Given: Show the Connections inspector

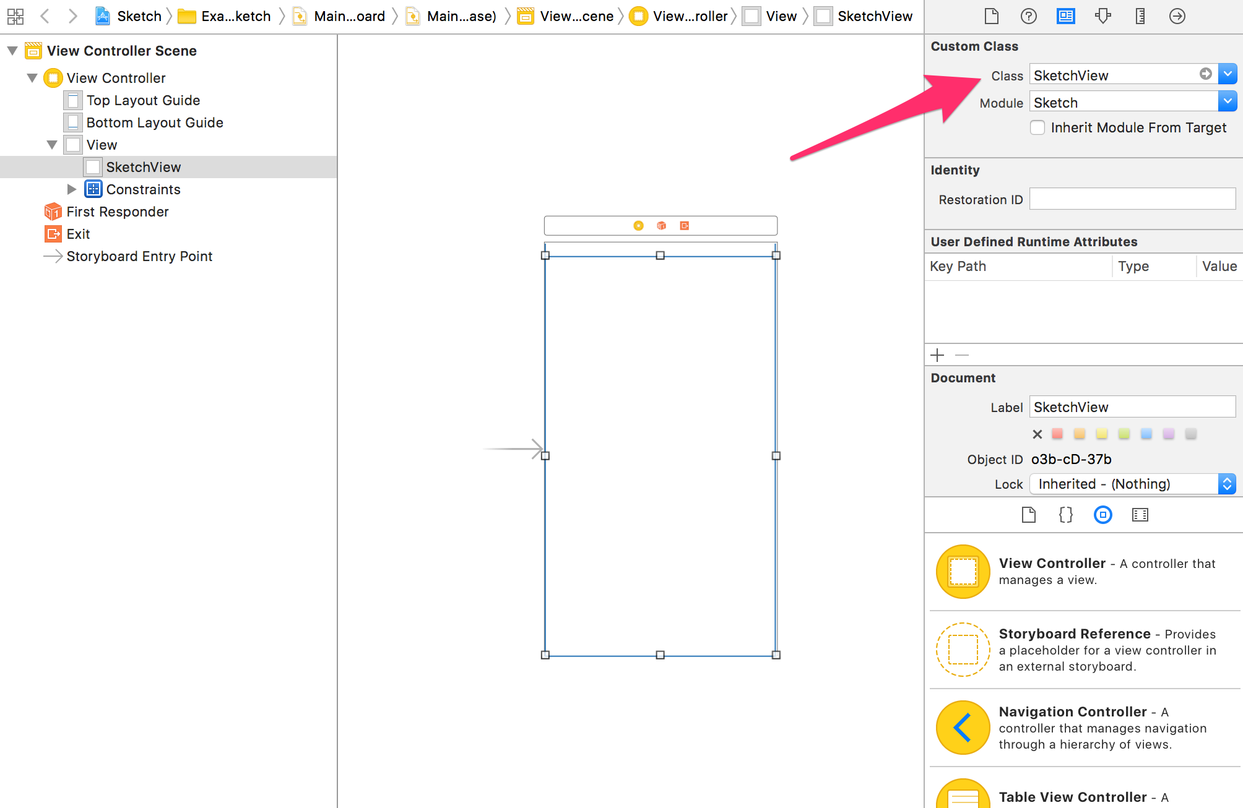Looking at the screenshot, I should (1177, 16).
